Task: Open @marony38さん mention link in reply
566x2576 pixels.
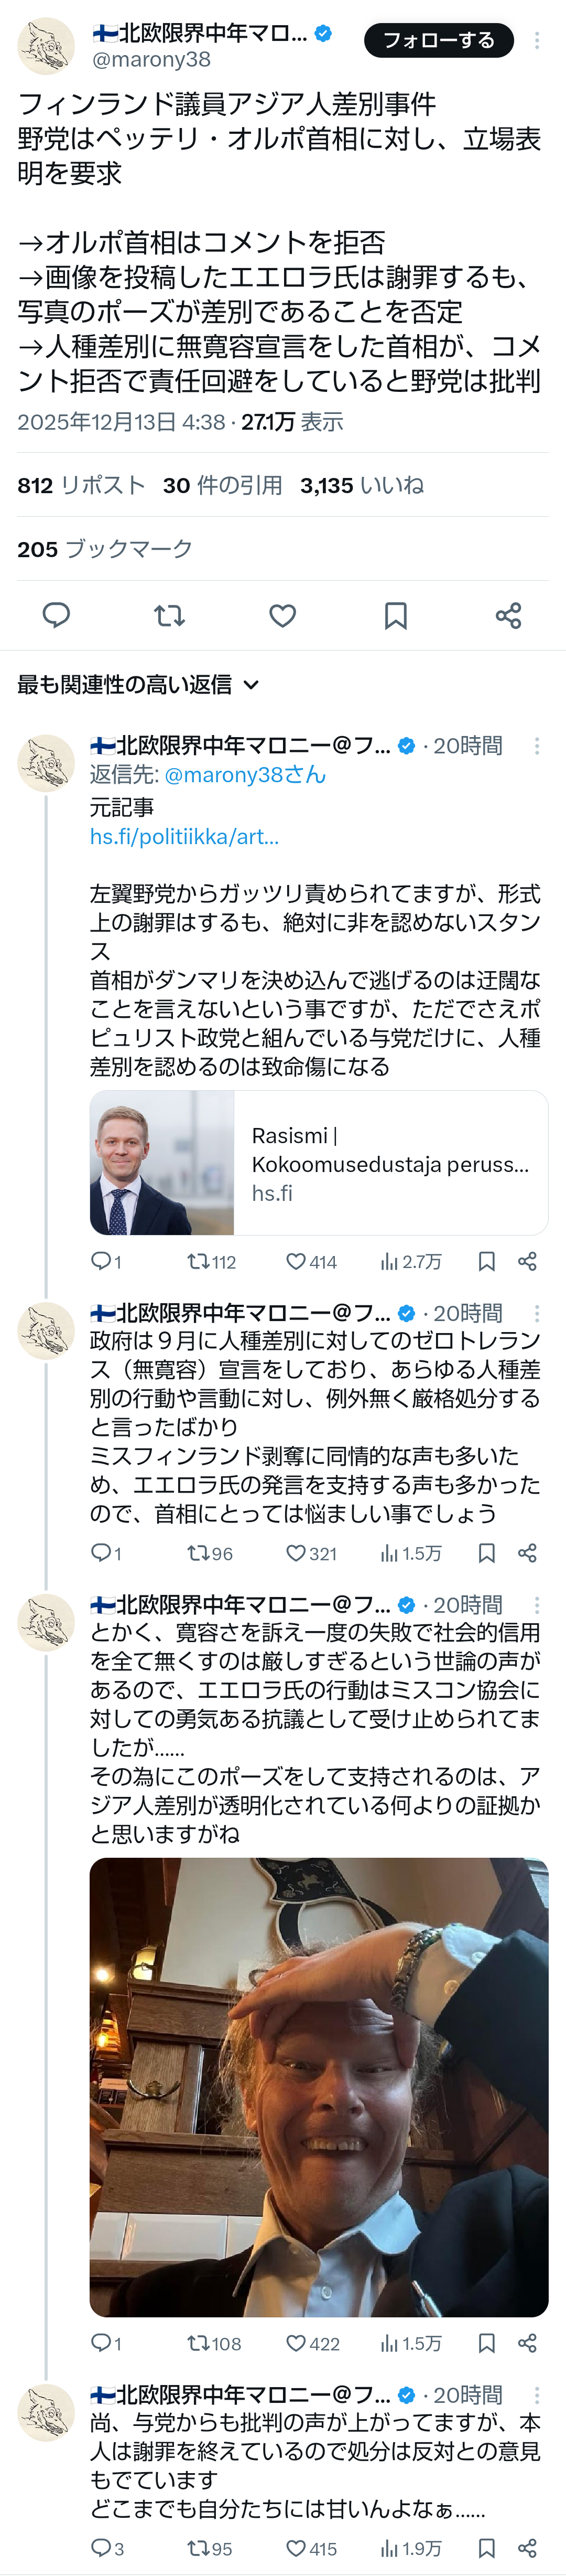Action: 245,775
